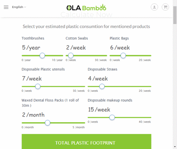Open the user account icon

pos(154,7)
